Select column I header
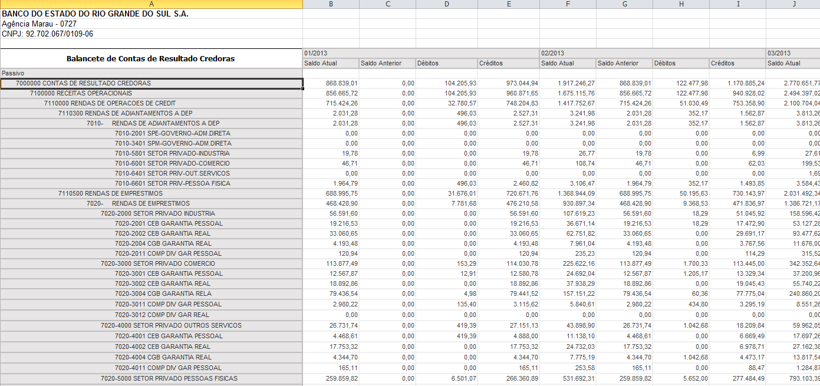Viewport: 820px width, 386px height. pyautogui.click(x=737, y=4)
